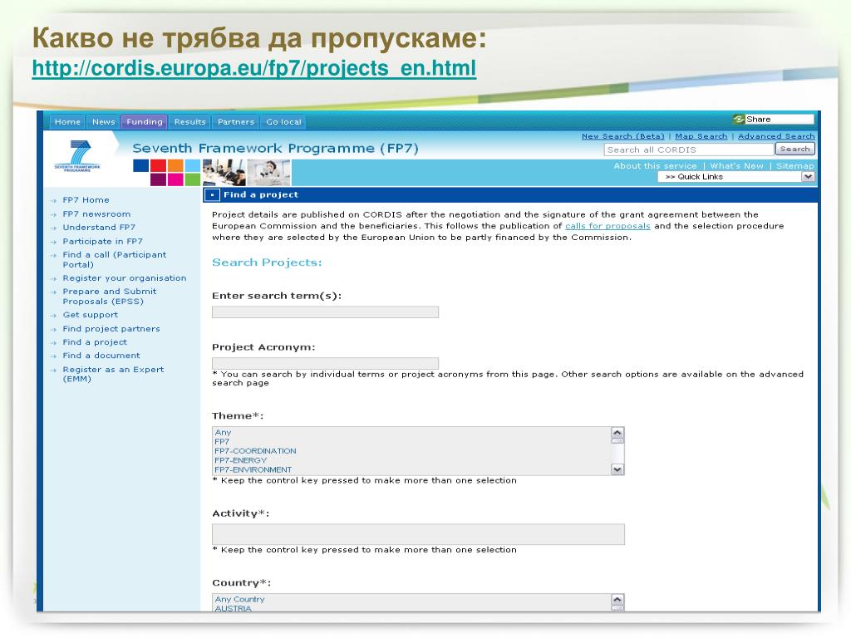Select FP7-ENERGY in the Theme list
This screenshot has height=638, width=851.
coord(240,460)
